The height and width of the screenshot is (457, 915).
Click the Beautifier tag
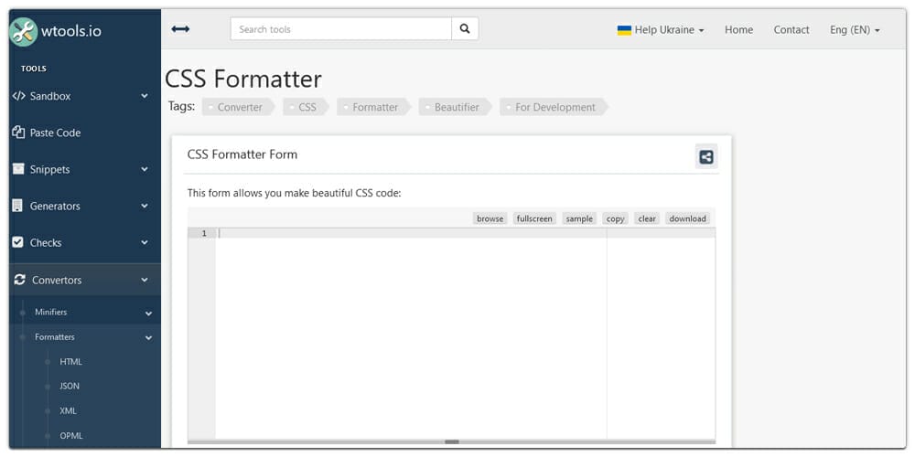coord(456,107)
